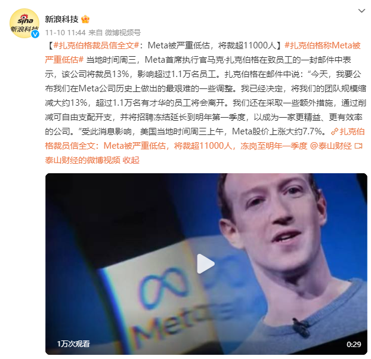Open the post timestamp 11-10 11:44
Viewport: 371px width, 359px height.
(x=65, y=32)
